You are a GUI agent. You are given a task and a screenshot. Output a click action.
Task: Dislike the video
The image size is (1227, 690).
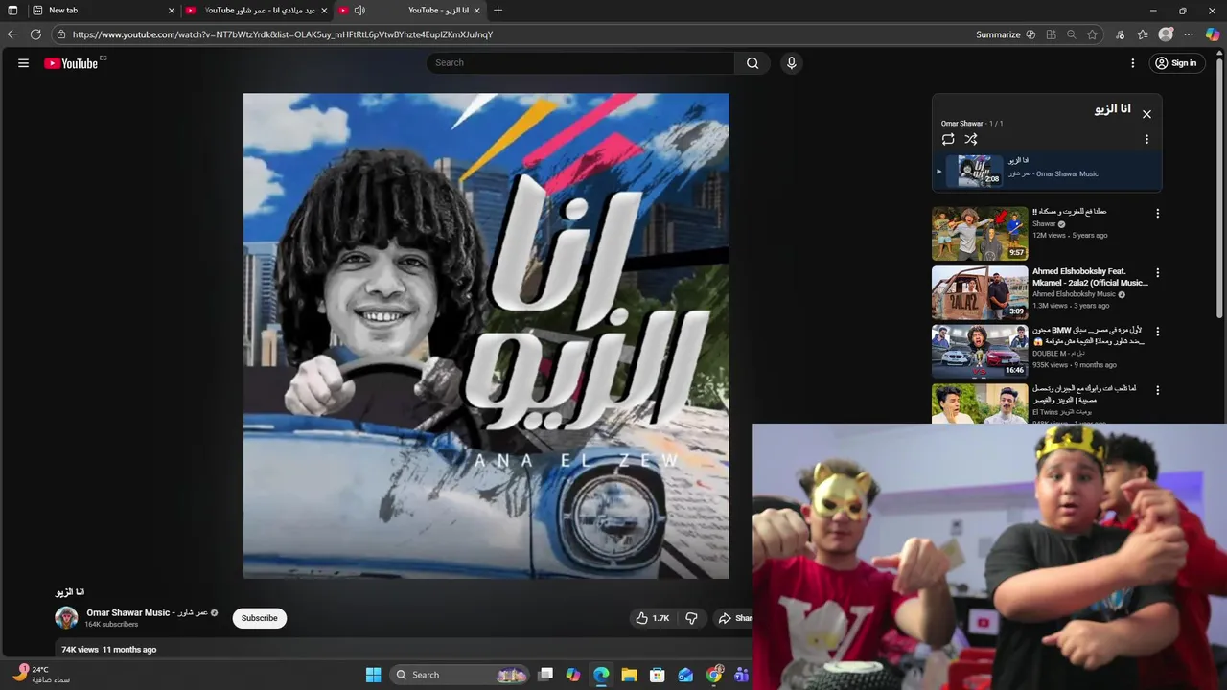pyautogui.click(x=691, y=618)
